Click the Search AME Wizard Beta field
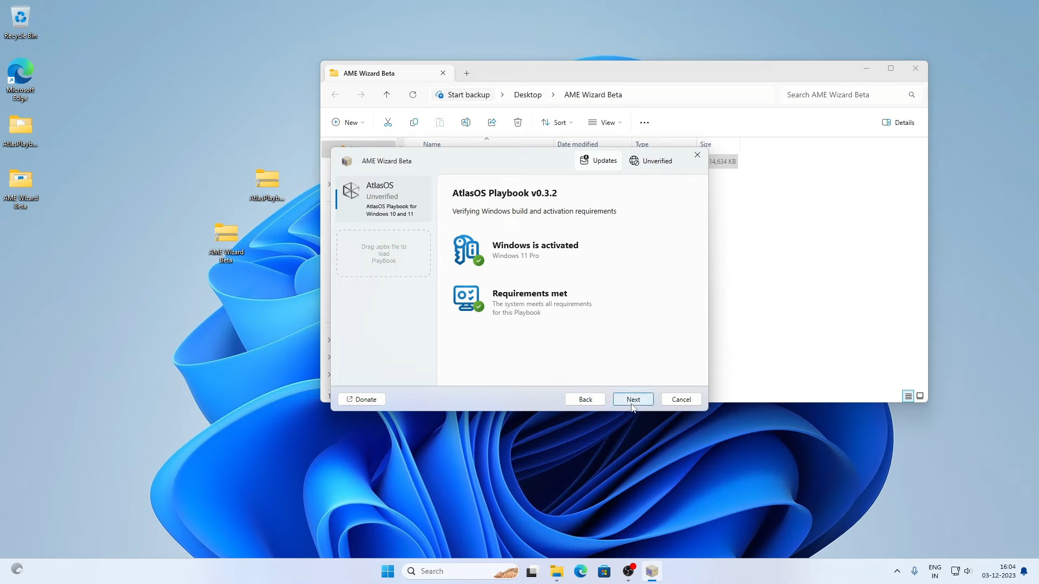This screenshot has width=1039, height=584. [x=844, y=95]
